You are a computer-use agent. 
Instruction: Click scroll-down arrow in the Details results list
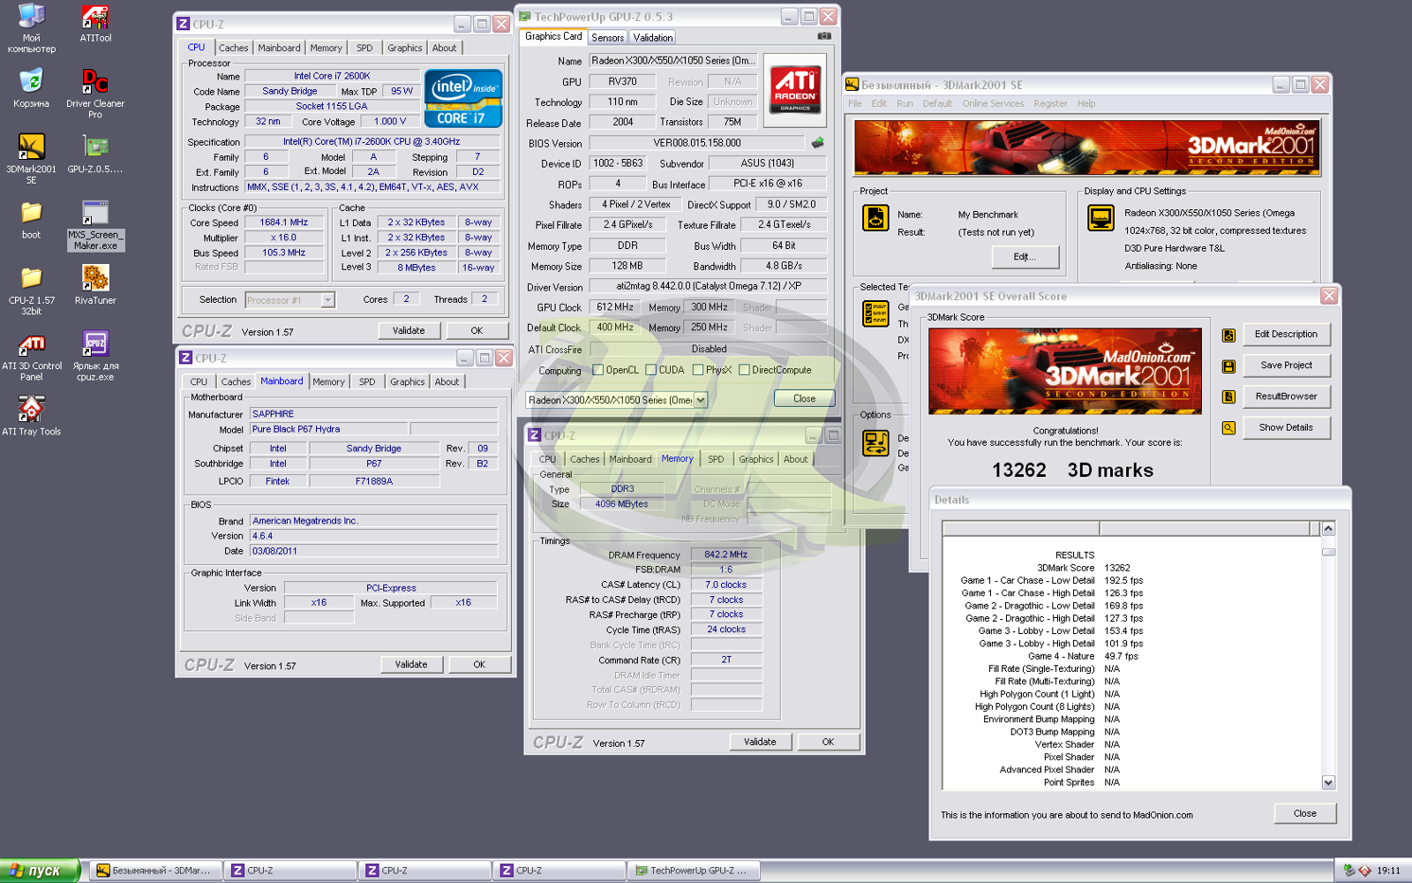1328,782
